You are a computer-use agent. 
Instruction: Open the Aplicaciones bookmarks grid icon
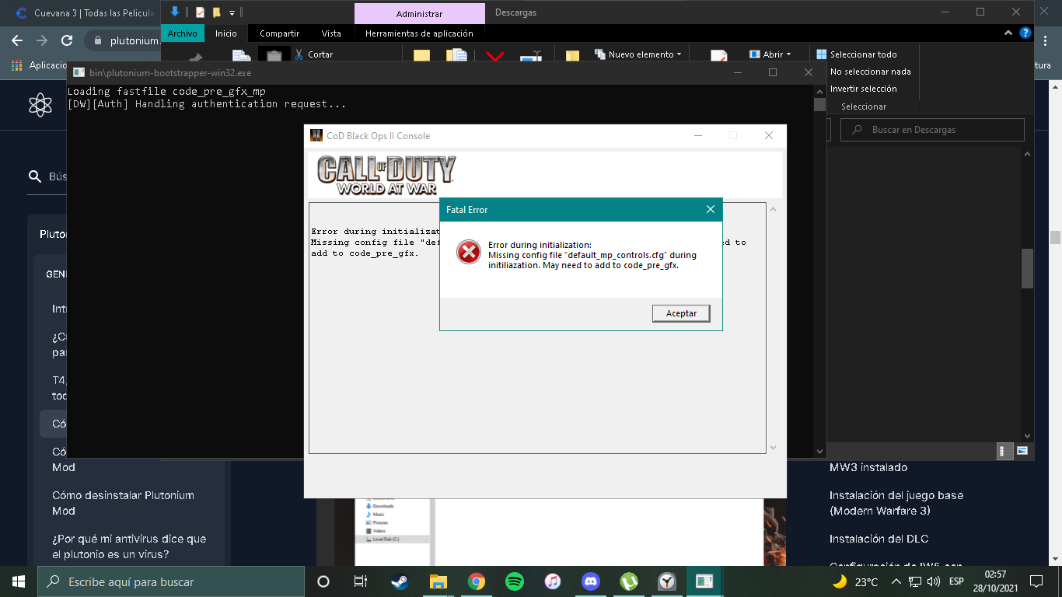click(x=17, y=65)
